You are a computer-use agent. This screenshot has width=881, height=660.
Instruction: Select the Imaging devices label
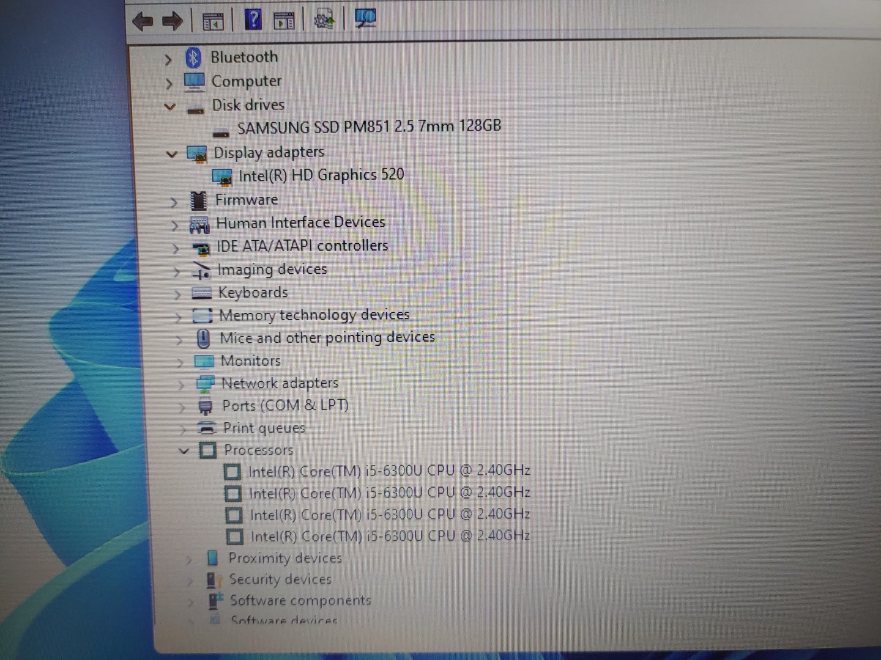pyautogui.click(x=272, y=269)
